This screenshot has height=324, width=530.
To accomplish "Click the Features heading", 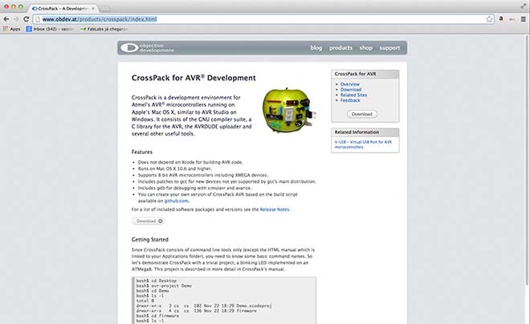I will [x=142, y=152].
